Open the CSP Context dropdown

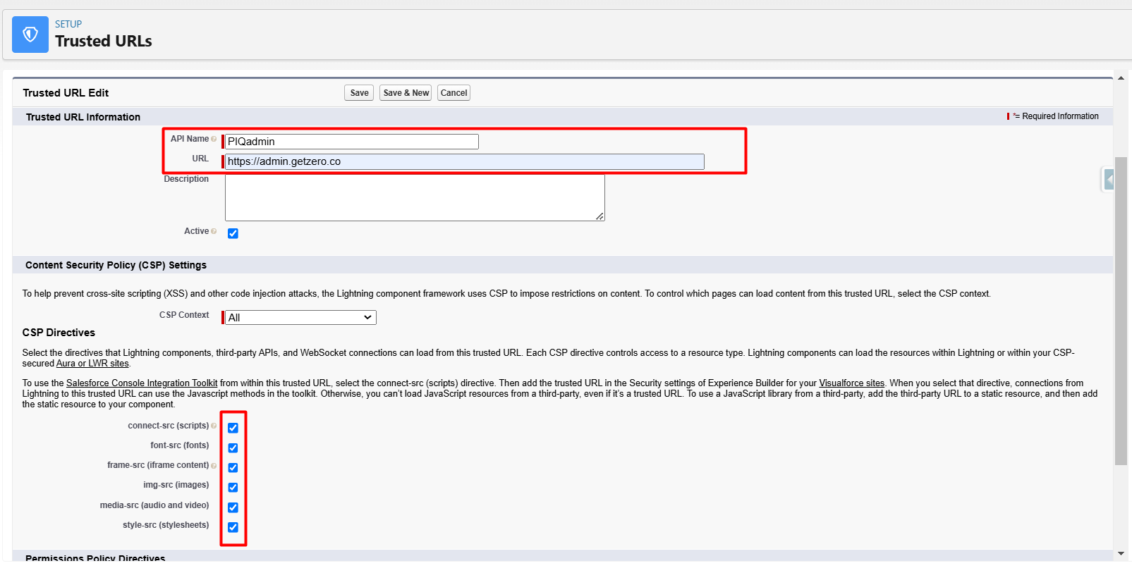[300, 318]
